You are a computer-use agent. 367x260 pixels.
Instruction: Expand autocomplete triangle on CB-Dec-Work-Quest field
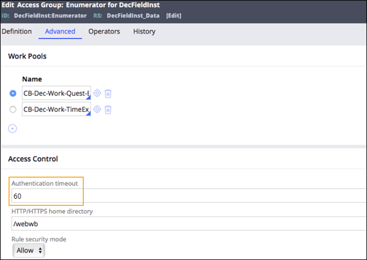pos(88,98)
